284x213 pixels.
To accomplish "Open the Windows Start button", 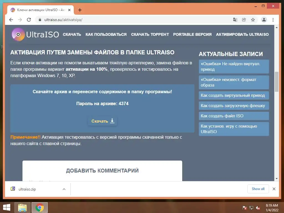I will click(x=7, y=207).
